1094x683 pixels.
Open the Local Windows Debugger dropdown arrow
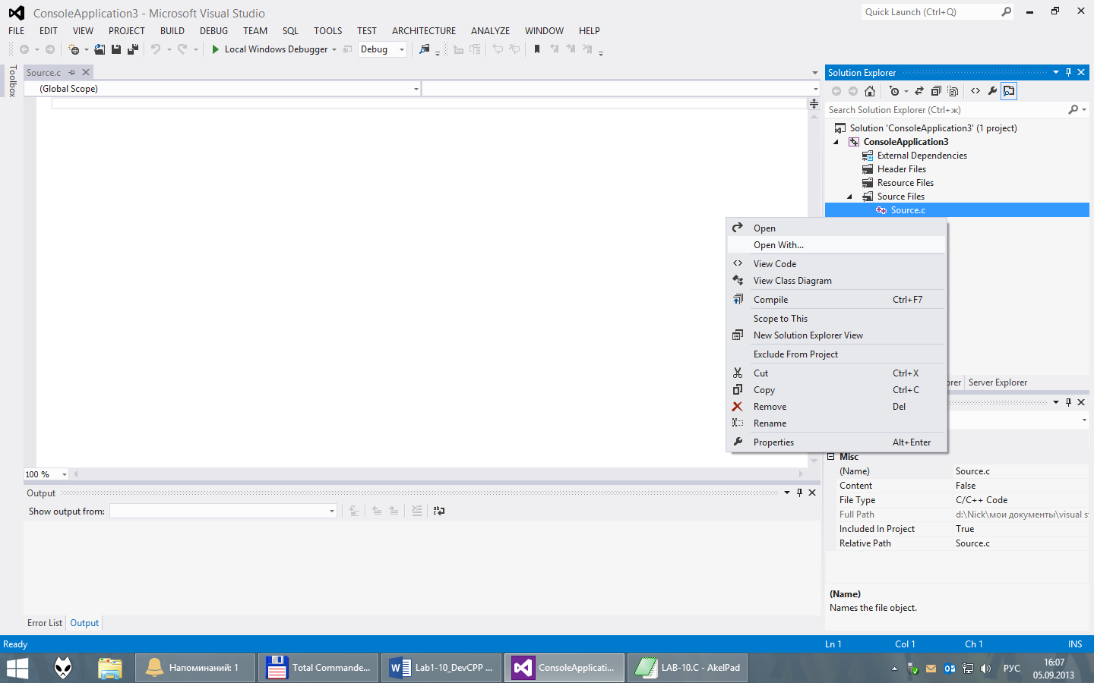[334, 50]
